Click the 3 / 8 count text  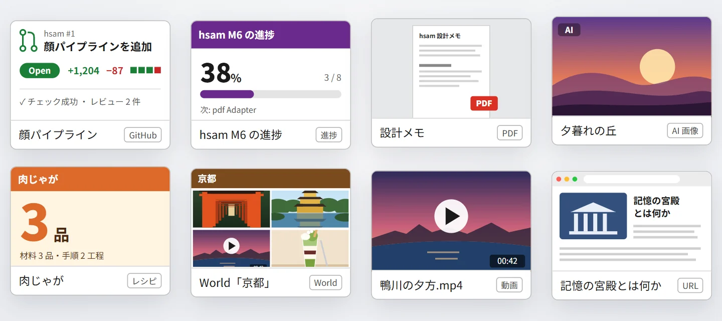tap(333, 78)
